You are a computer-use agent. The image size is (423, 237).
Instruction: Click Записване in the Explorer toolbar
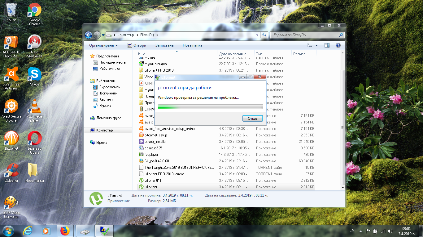pos(164,45)
